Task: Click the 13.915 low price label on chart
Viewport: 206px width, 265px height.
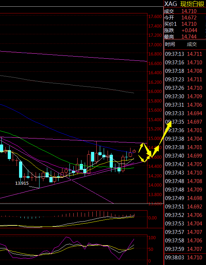Action: click(22, 183)
